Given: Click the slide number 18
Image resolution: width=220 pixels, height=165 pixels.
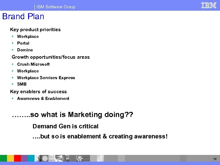Looking at the screenshot, I should pyautogui.click(x=215, y=159).
